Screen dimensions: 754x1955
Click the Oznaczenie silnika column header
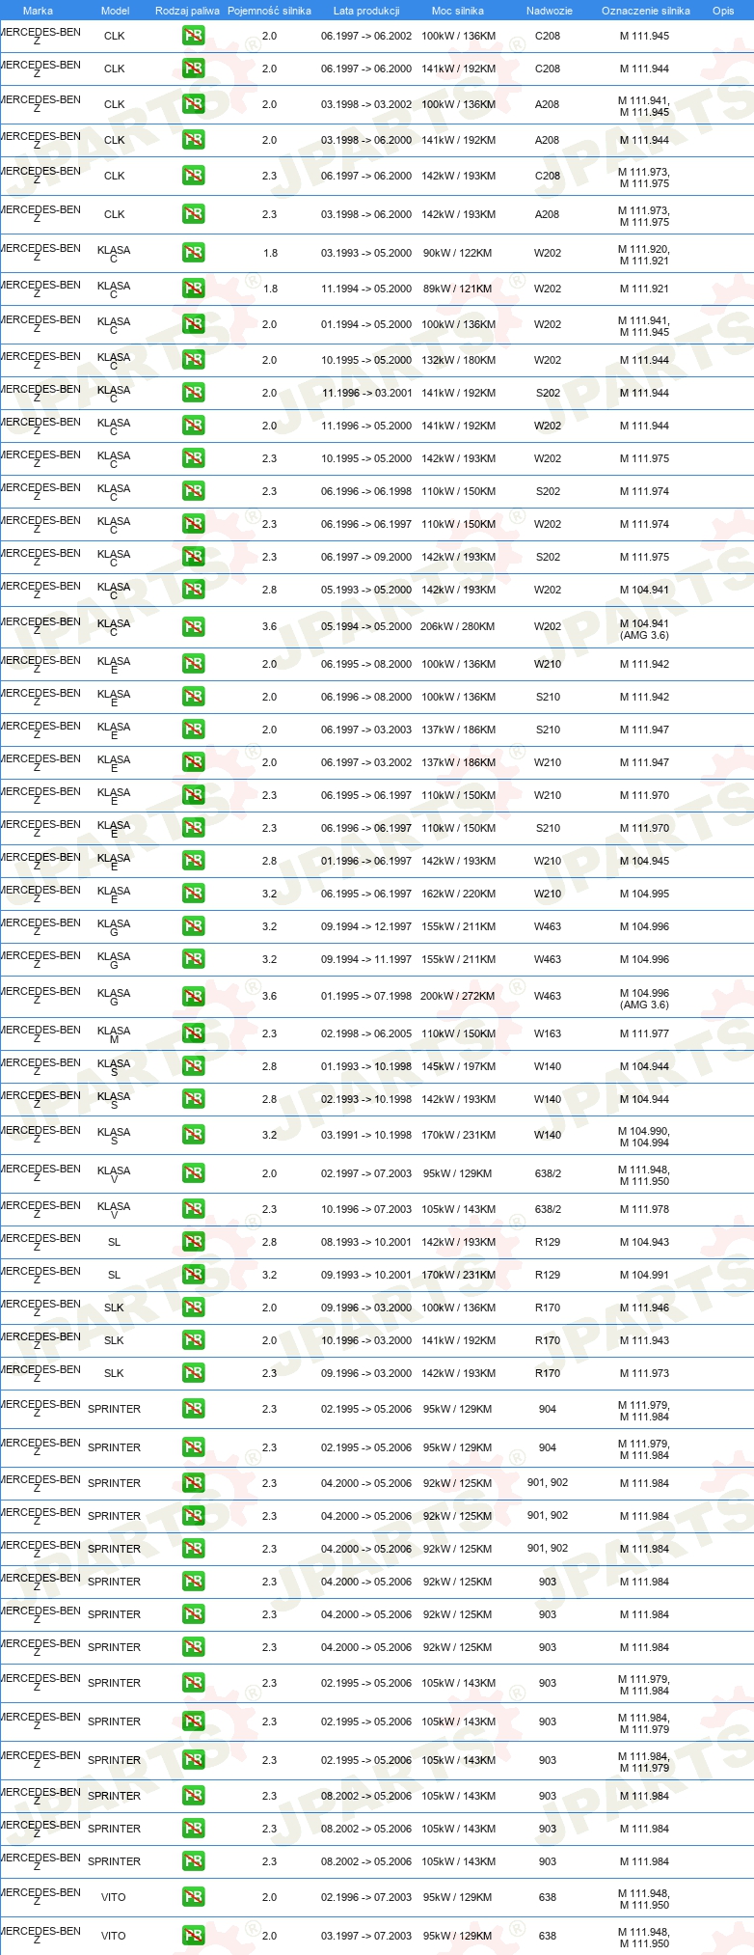click(646, 11)
